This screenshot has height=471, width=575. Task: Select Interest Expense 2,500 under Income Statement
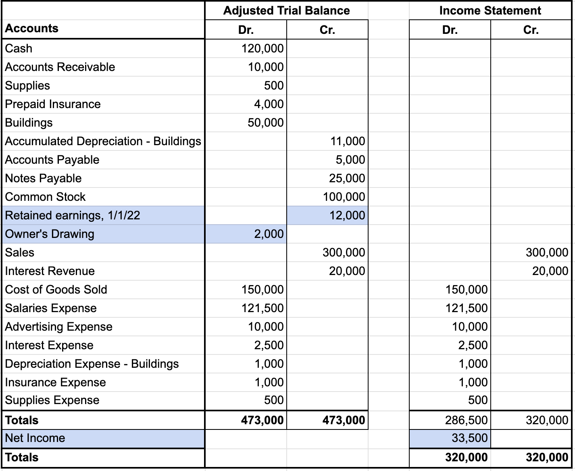pyautogui.click(x=450, y=345)
